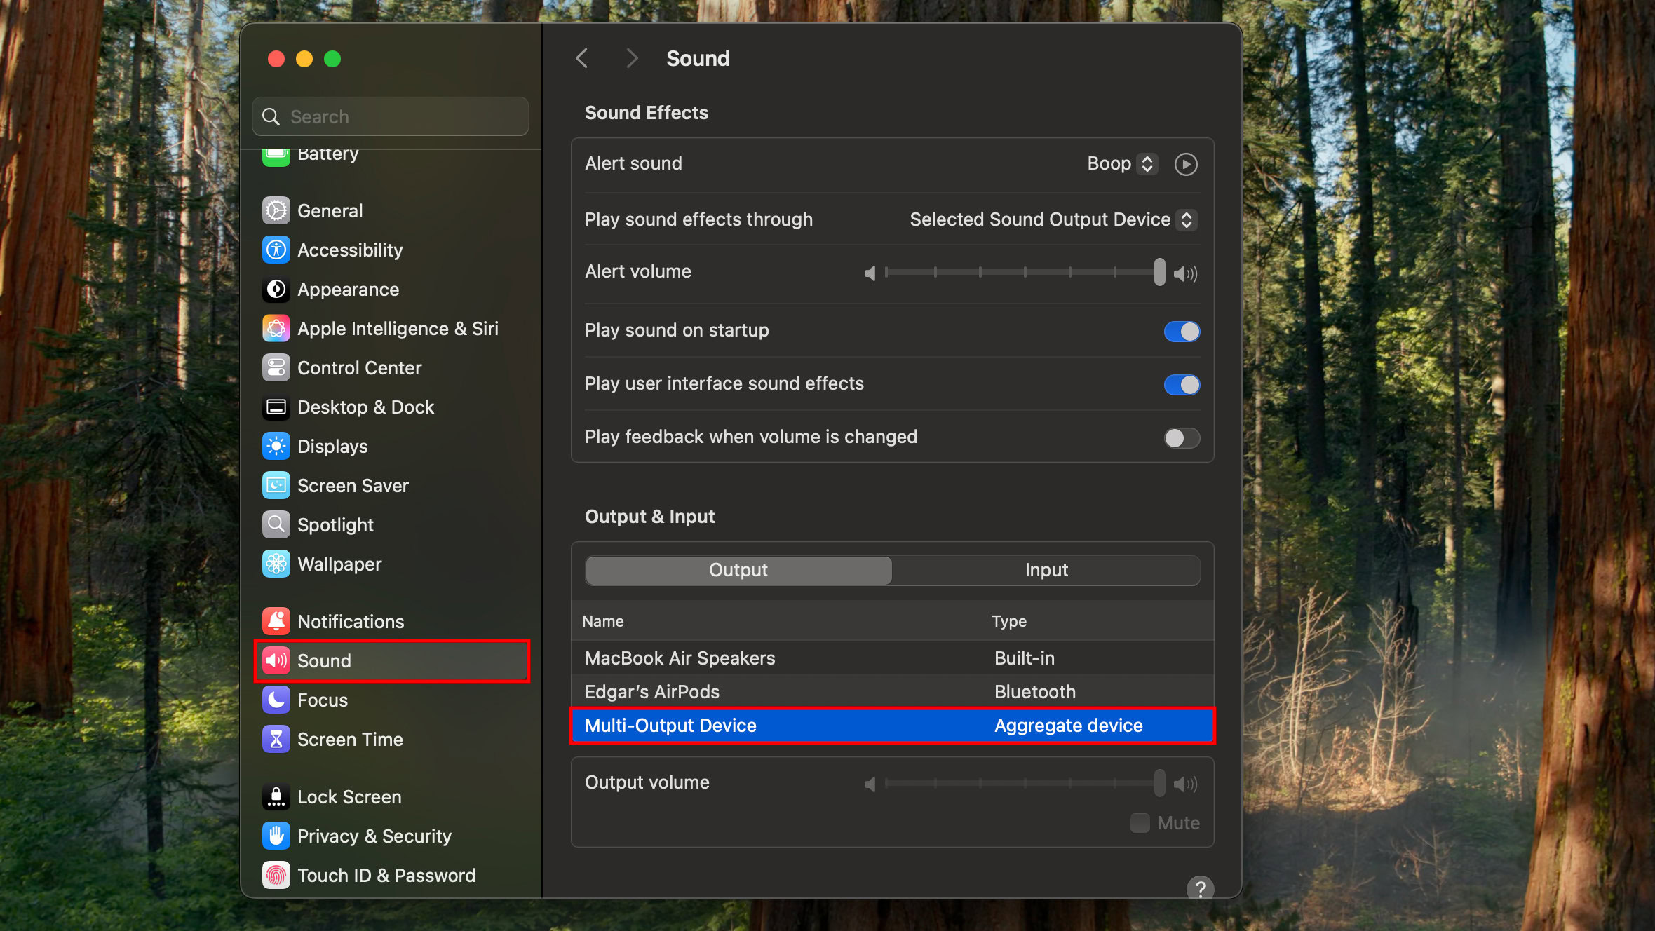Image resolution: width=1655 pixels, height=931 pixels.
Task: Go back using the left chevron
Action: pos(581,58)
